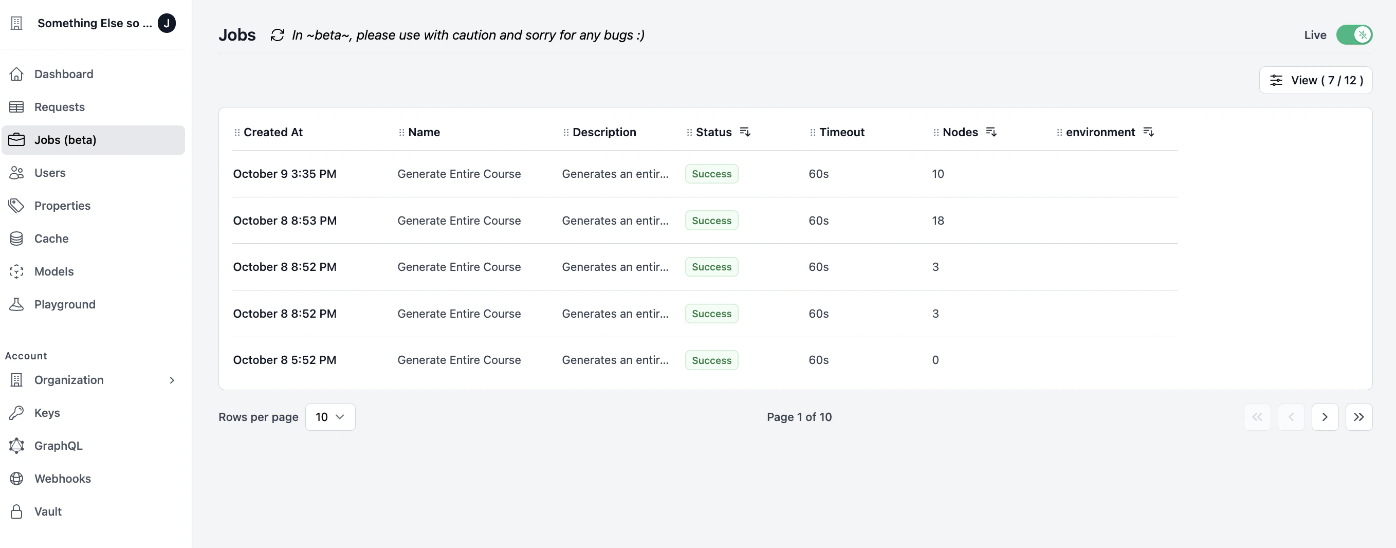Click the Users icon in sidebar
Screen dimensions: 1396x548
tap(17, 173)
